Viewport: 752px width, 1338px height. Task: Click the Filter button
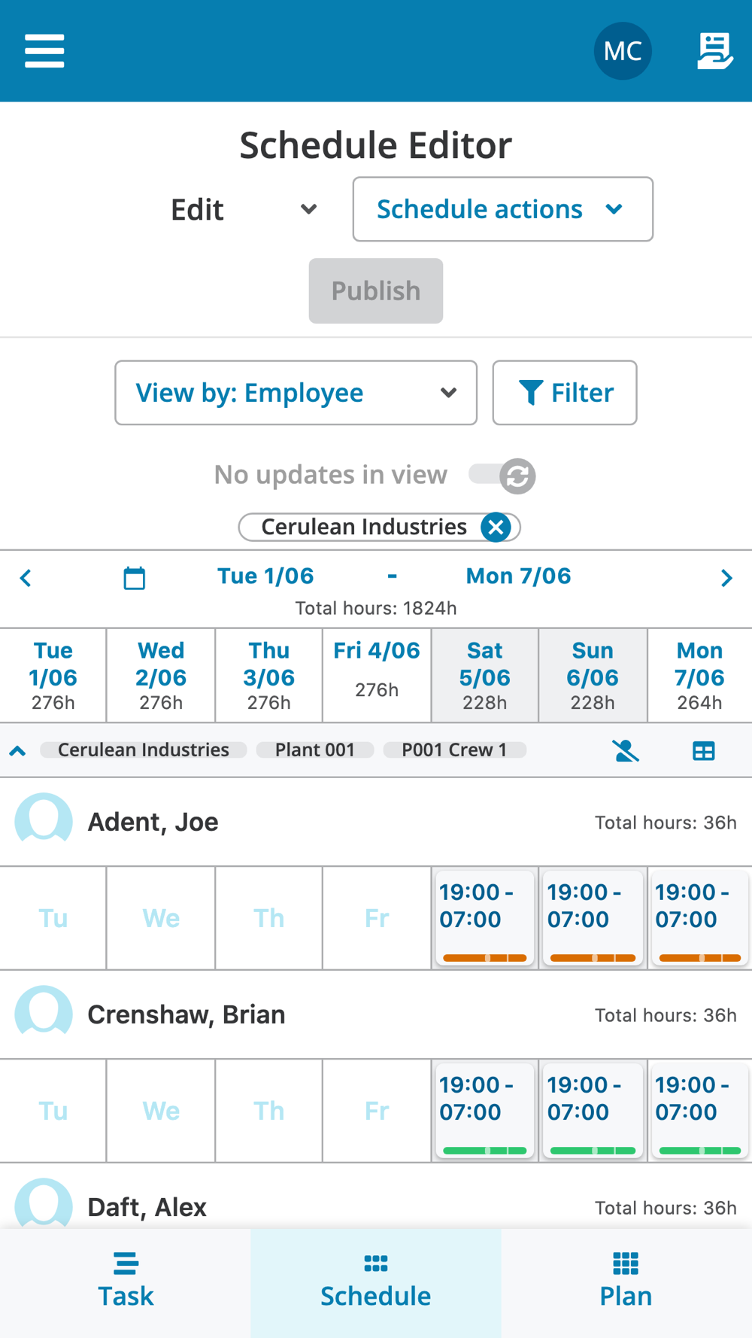(565, 393)
